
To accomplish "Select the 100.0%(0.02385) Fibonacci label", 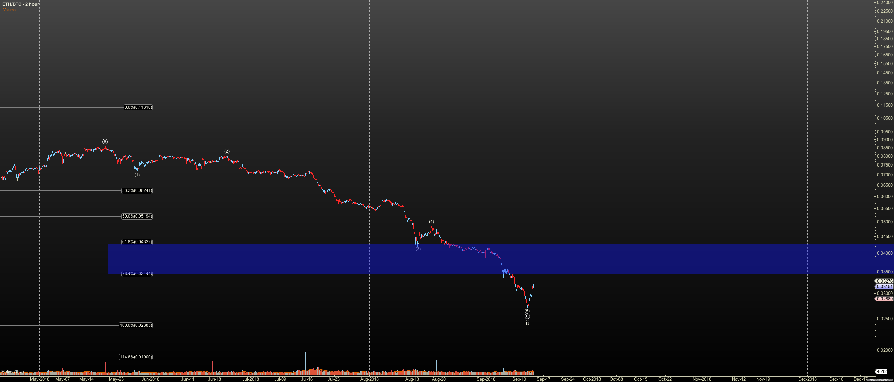I will [136, 325].
